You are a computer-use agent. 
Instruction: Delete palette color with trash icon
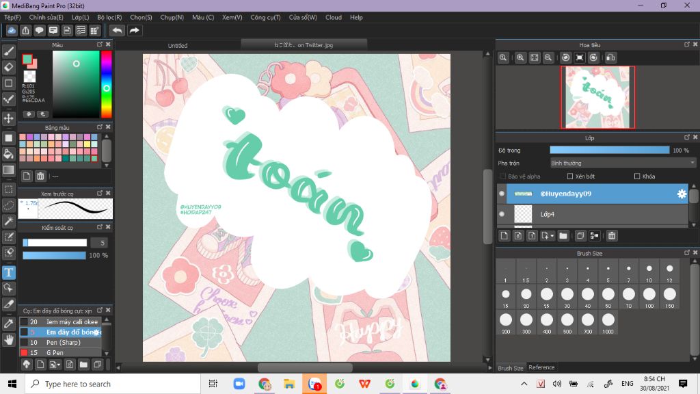click(x=40, y=176)
